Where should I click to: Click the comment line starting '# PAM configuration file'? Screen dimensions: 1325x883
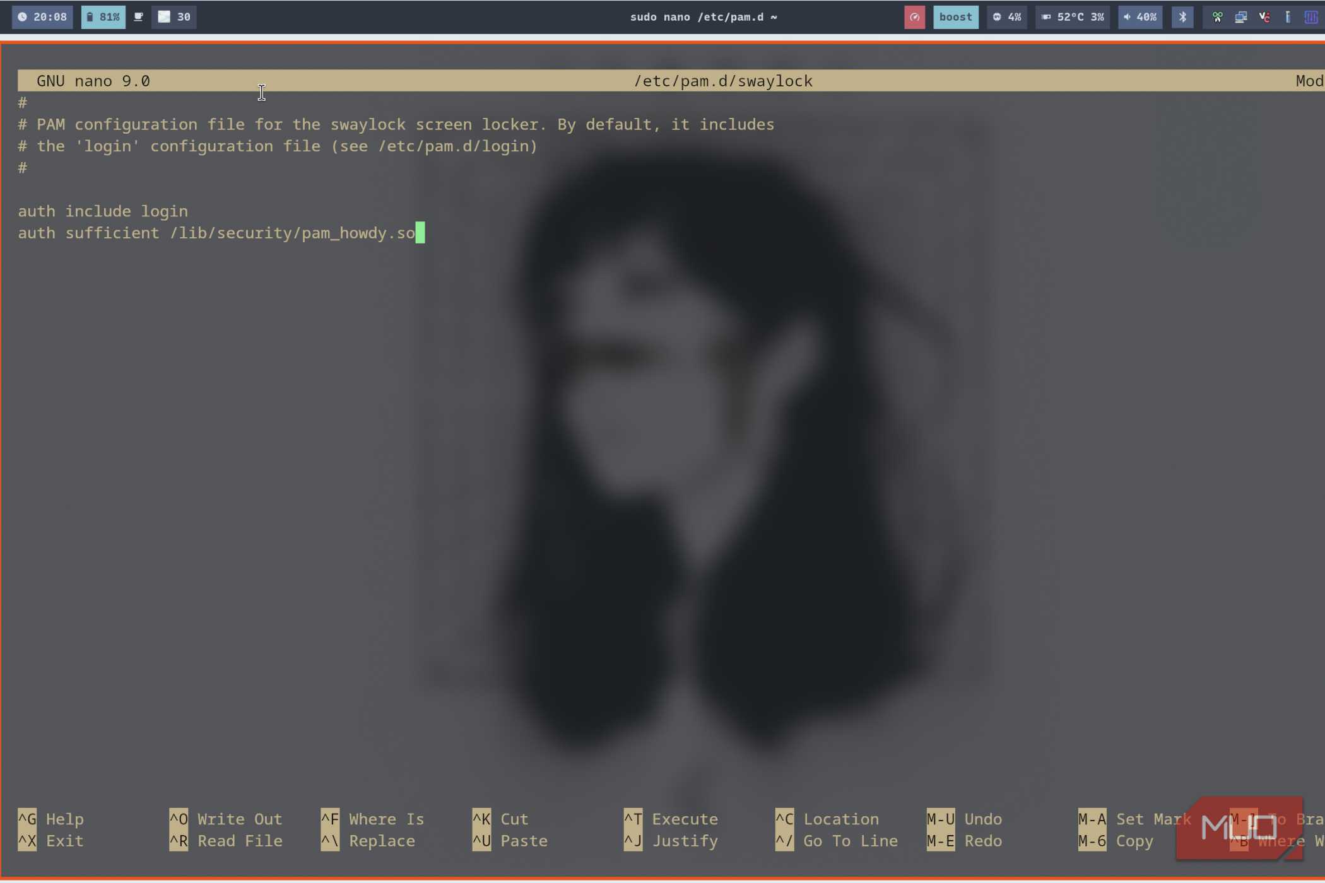click(x=396, y=124)
